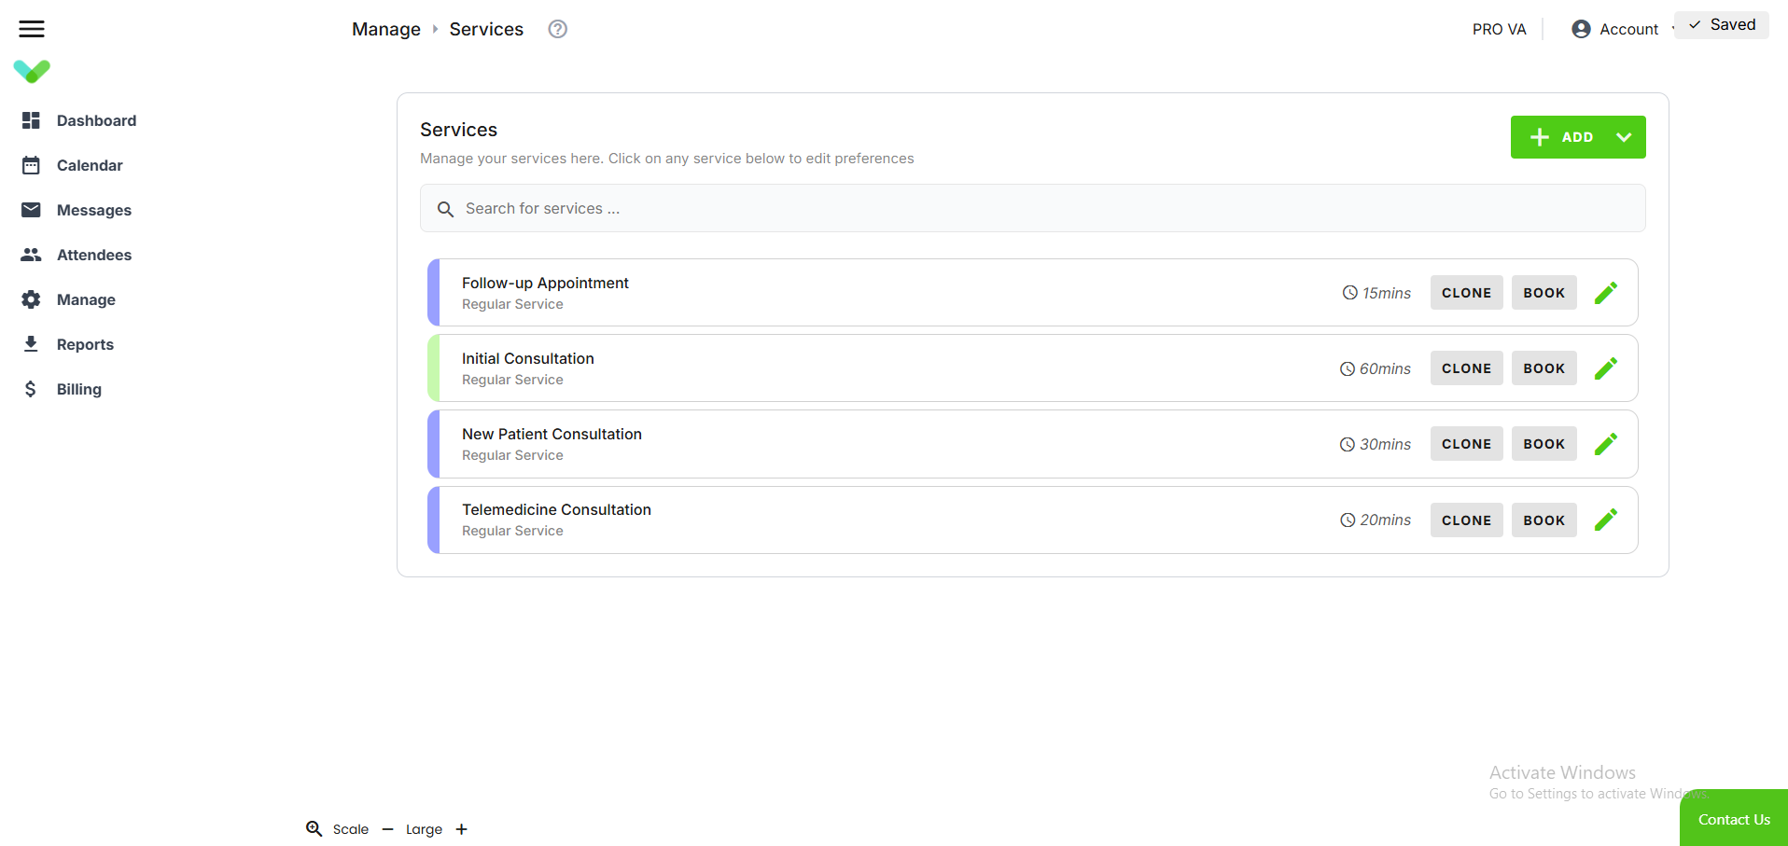Click the Services breadcrumb link
1788x846 pixels.
pos(486,29)
